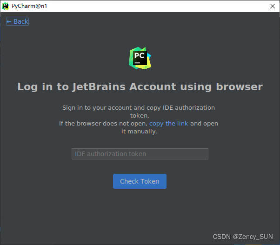
Task: Click the PyCharm logo in the center
Action: point(140,58)
